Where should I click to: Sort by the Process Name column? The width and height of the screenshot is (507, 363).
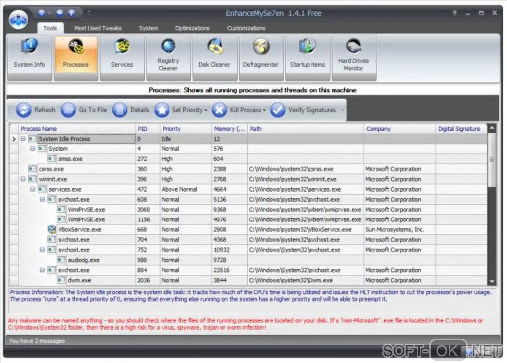(x=77, y=129)
